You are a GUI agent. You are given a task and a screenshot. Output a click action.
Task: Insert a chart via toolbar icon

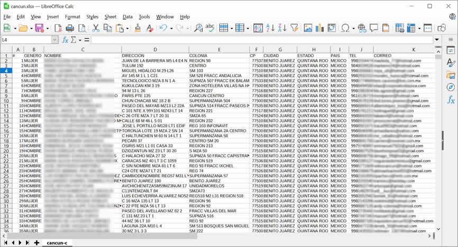point(320,28)
